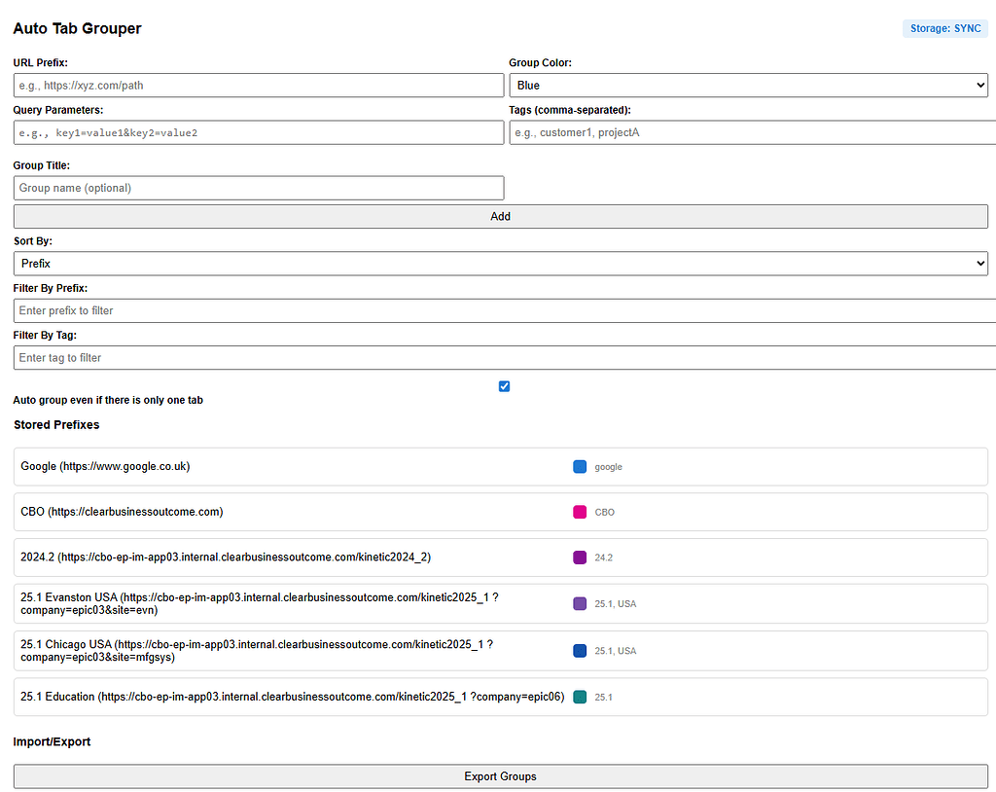Click the pink color swatch beside CBO

pos(580,512)
